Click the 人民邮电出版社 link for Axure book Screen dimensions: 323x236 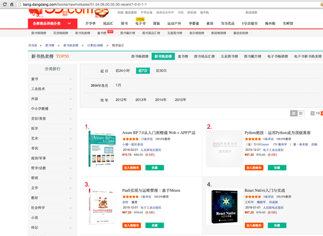pyautogui.click(x=151, y=150)
